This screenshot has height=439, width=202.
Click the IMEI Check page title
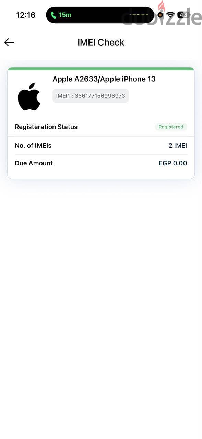coord(101,42)
